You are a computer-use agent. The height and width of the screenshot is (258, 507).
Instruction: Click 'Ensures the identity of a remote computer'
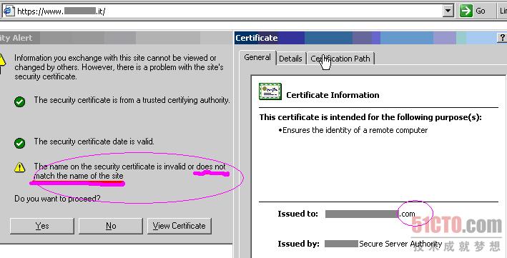click(x=355, y=130)
